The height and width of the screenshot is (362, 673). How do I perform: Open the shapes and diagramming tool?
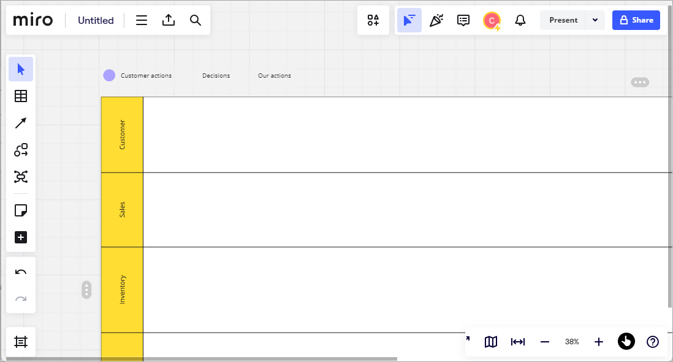tap(21, 150)
